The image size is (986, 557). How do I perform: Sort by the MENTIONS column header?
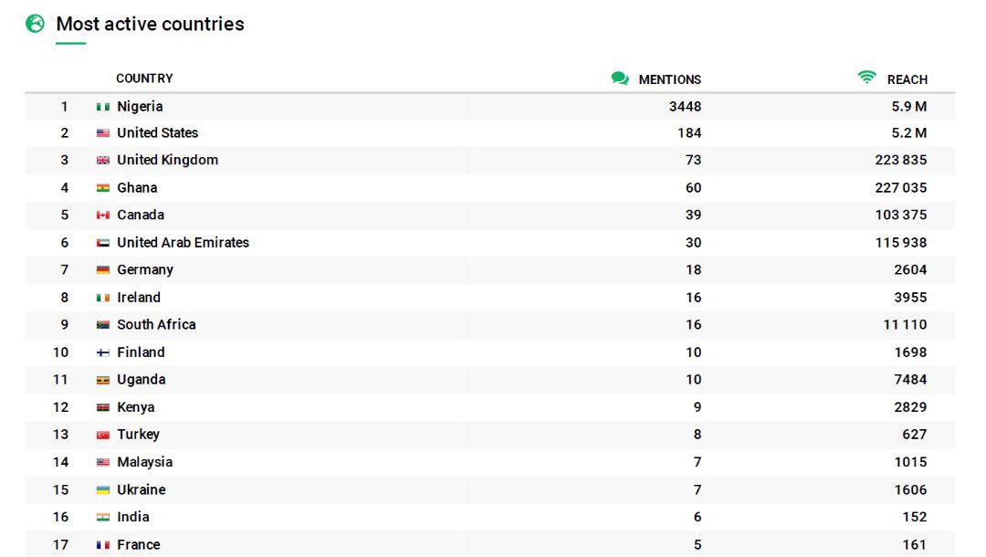coord(669,79)
